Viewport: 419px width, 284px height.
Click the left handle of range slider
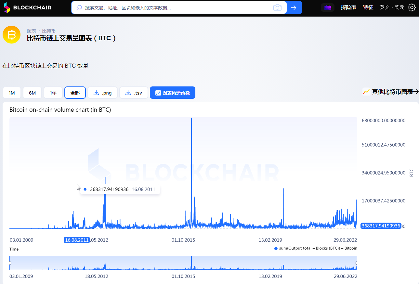click(10, 263)
